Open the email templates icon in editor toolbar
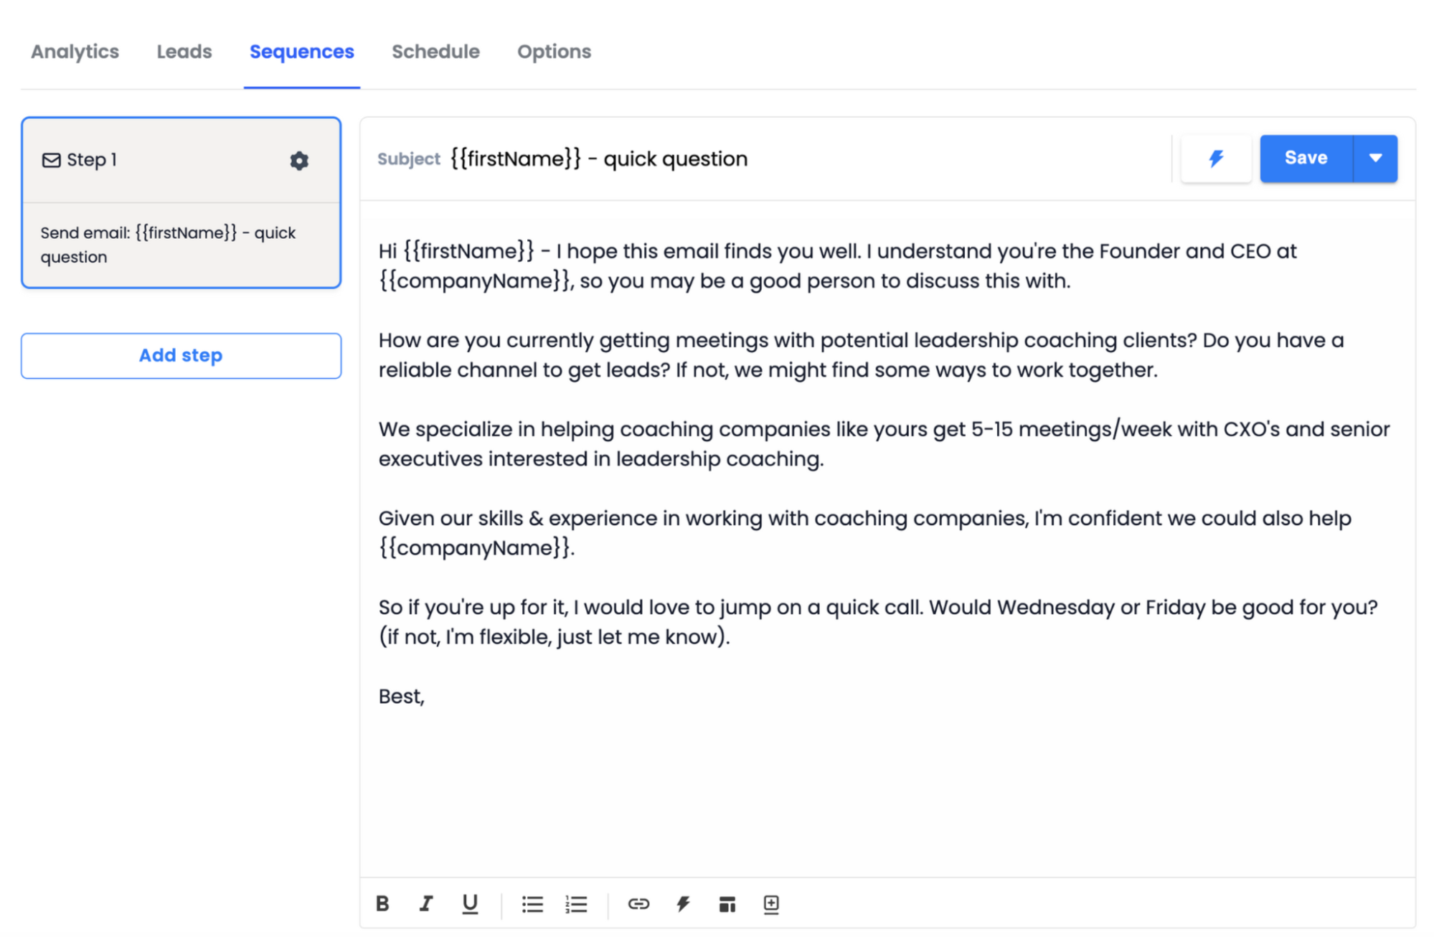 (727, 903)
